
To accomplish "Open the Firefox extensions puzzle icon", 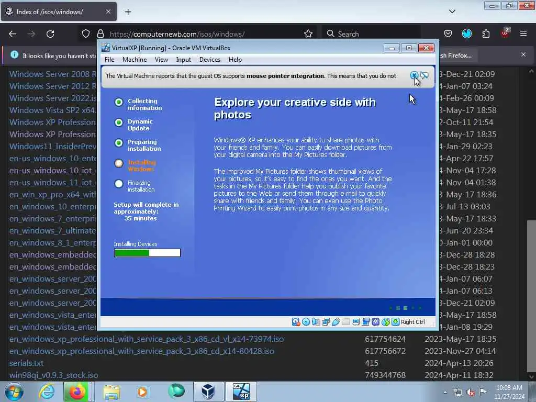I will click(486, 33).
